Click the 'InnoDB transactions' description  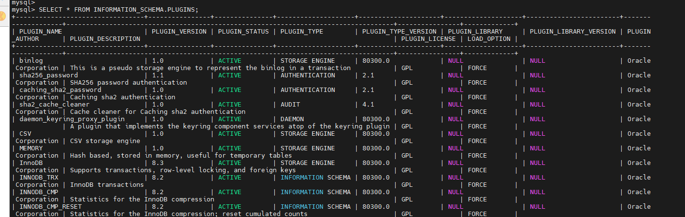coord(107,185)
